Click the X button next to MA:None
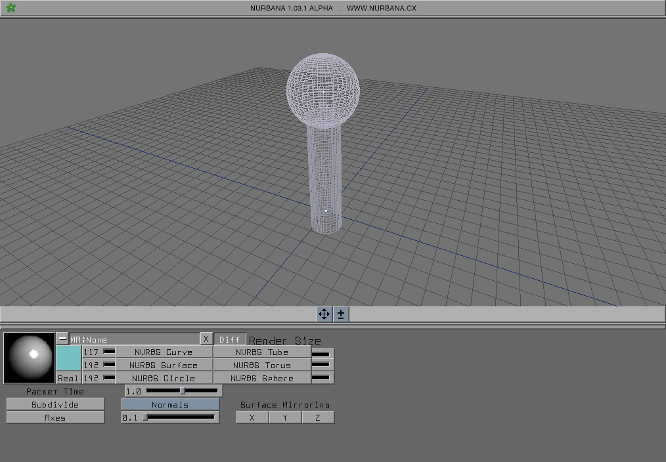This screenshot has width=666, height=462. 206,339
